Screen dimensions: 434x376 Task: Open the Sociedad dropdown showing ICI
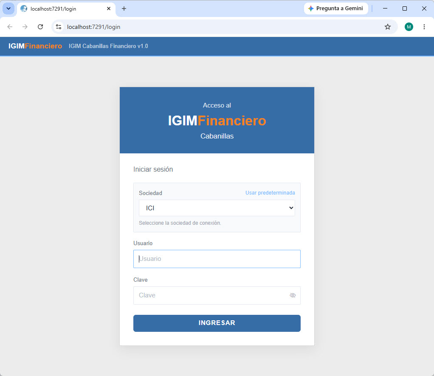[x=217, y=208]
